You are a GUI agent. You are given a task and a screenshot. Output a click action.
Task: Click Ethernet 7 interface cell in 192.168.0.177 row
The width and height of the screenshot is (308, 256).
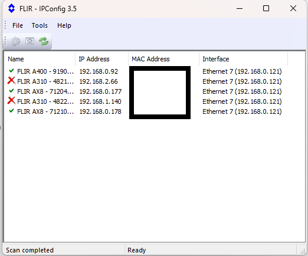coord(242,91)
